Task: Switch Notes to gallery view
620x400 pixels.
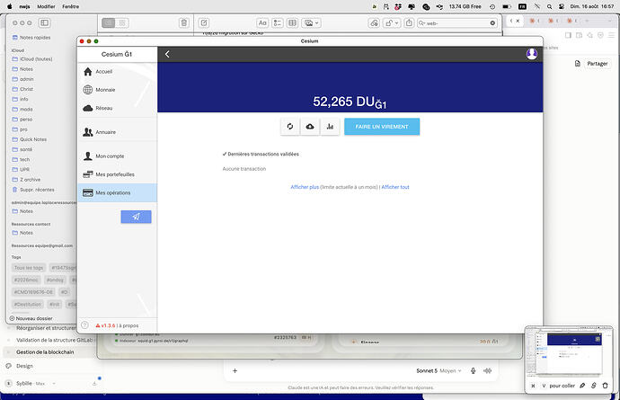Action: pyautogui.click(x=122, y=23)
